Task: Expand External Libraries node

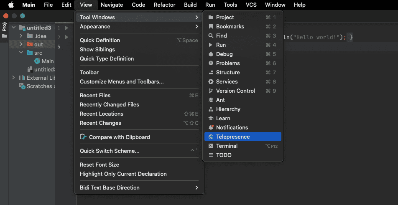Action: tap(13, 78)
